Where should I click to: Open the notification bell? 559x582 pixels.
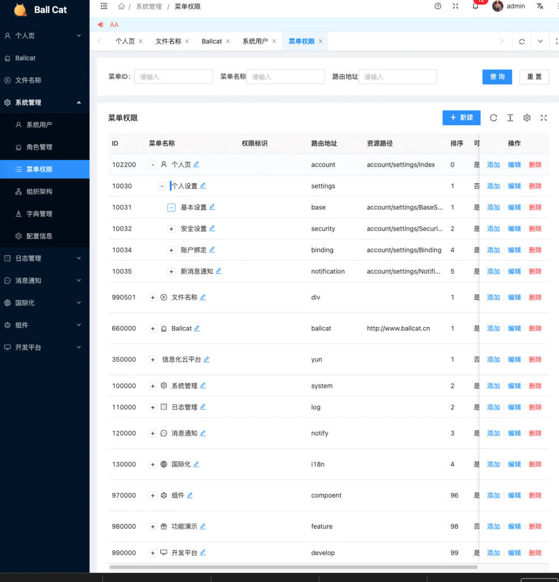click(476, 6)
